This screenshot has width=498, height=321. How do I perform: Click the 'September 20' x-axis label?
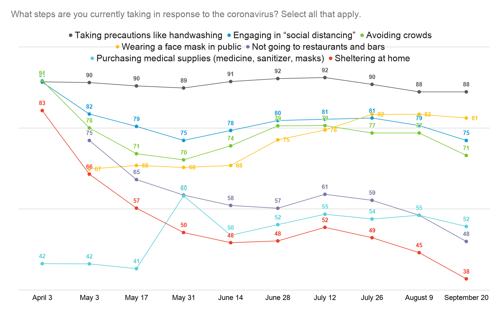pyautogui.click(x=466, y=298)
